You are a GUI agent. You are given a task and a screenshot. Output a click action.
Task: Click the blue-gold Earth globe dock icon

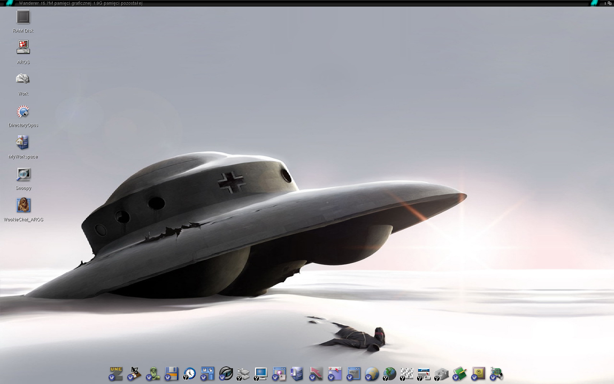click(x=372, y=374)
